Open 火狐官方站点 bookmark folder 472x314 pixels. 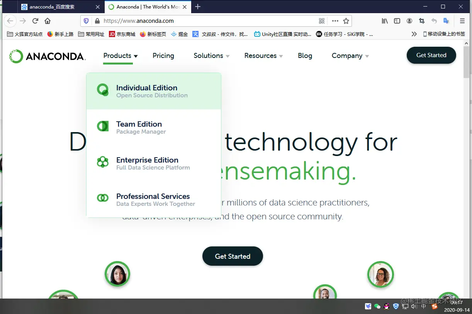click(25, 34)
